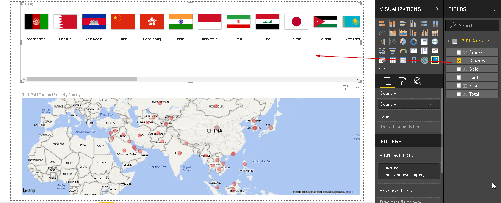Insert an Area chart visual
This screenshot has height=203, width=501.
tap(393, 33)
